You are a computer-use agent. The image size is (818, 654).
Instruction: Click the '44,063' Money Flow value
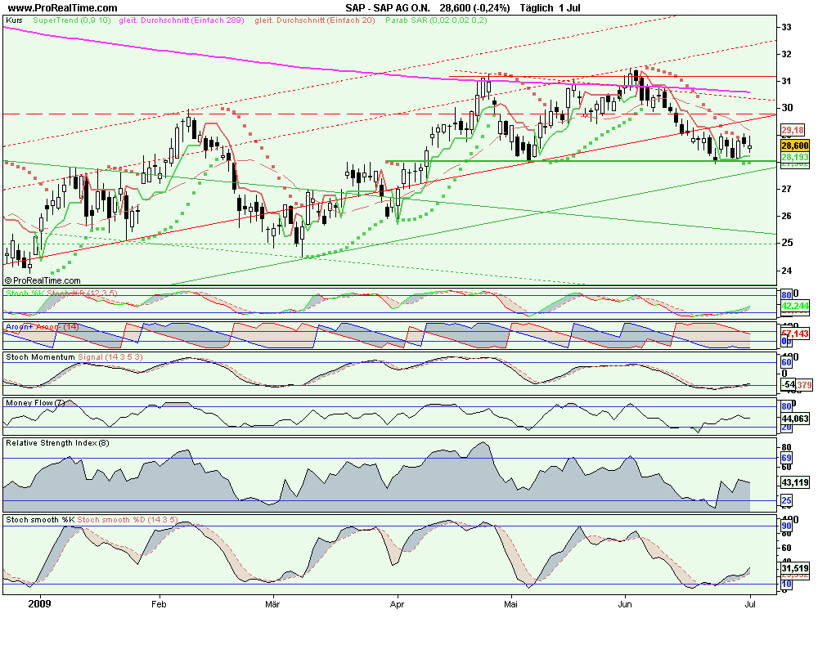[795, 419]
